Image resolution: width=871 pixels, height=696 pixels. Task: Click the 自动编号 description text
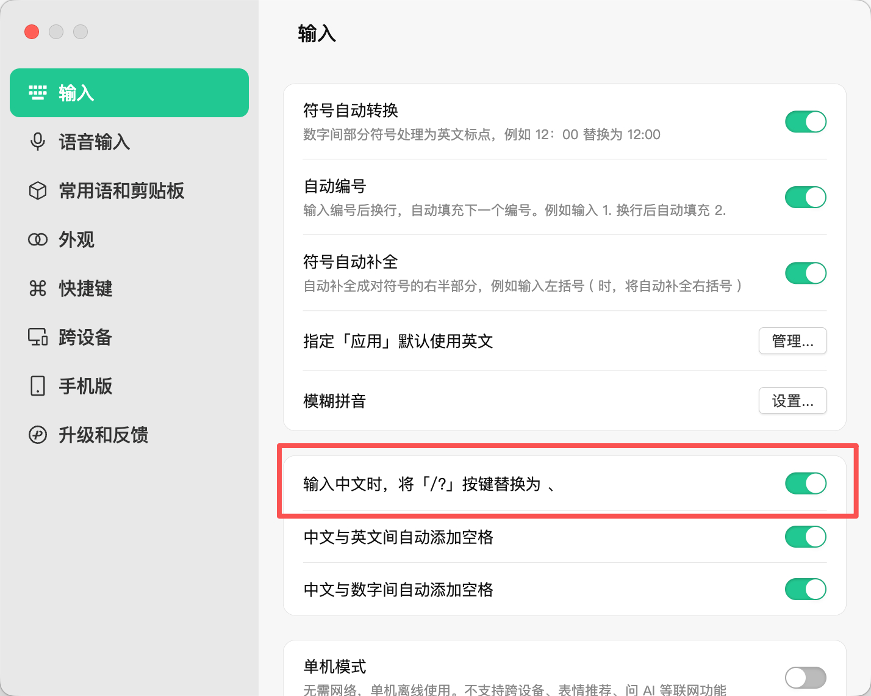(515, 210)
